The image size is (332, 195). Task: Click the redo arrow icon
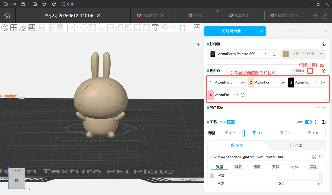(54, 4)
